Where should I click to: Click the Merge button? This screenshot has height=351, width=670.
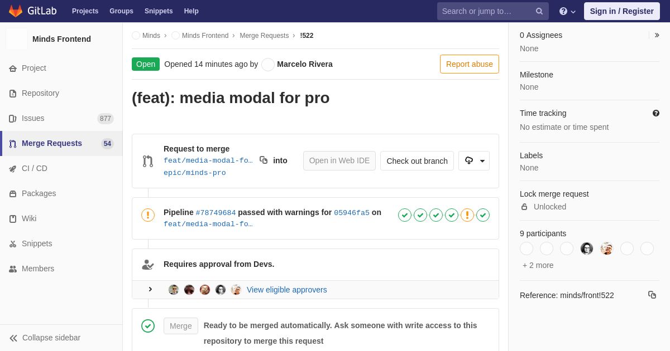[x=181, y=326]
